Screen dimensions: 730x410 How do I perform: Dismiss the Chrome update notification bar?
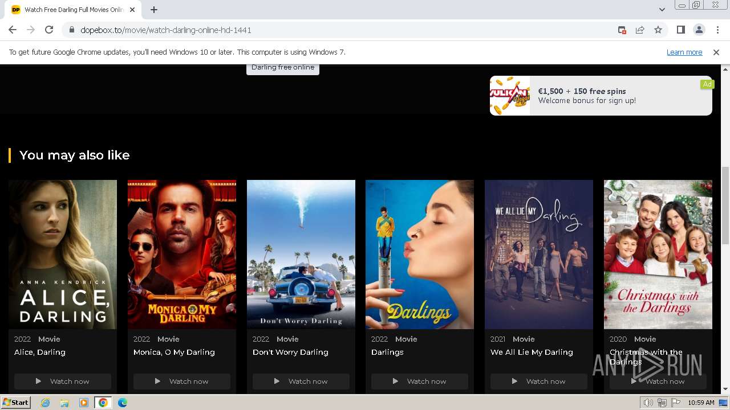pos(716,52)
